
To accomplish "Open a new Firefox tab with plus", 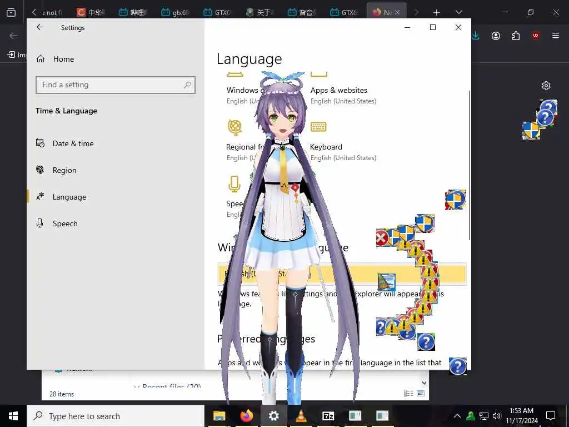I will tap(437, 13).
